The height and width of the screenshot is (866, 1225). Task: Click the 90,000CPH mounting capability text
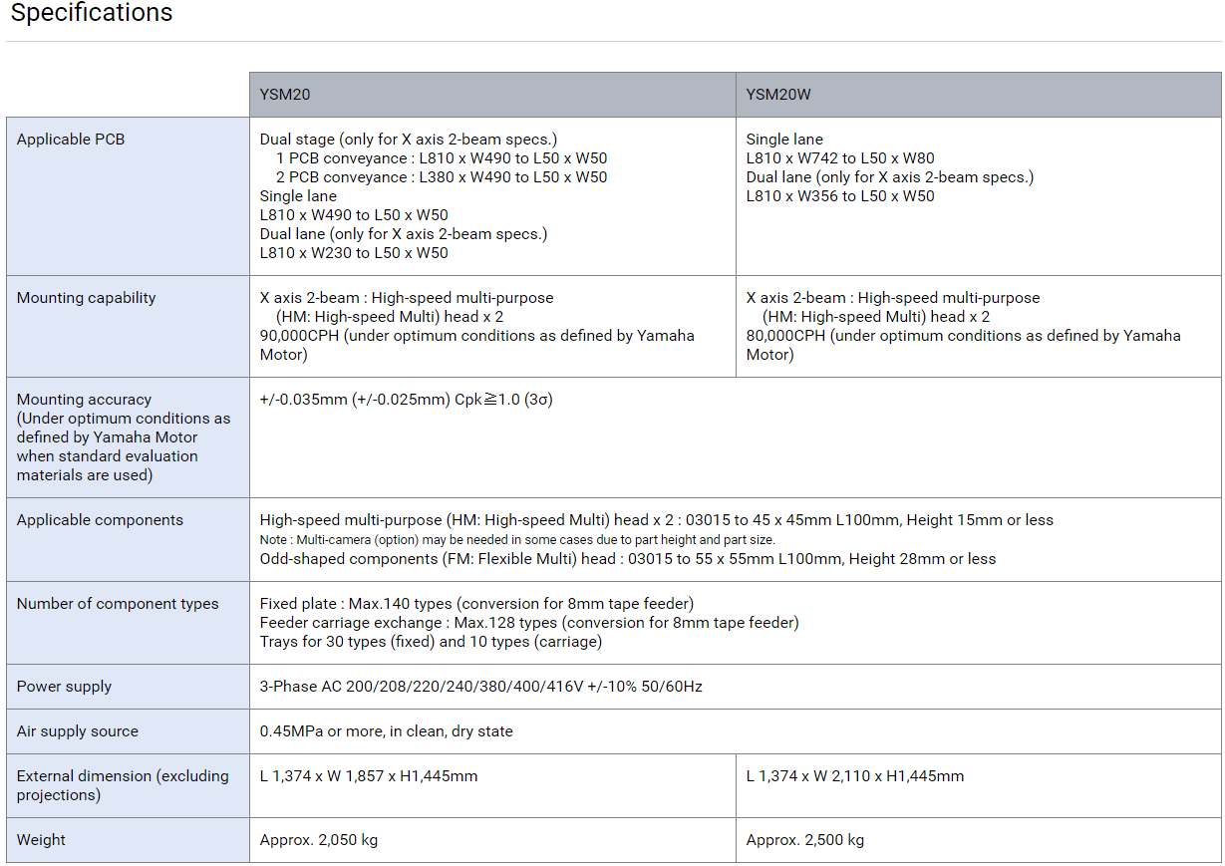(477, 345)
